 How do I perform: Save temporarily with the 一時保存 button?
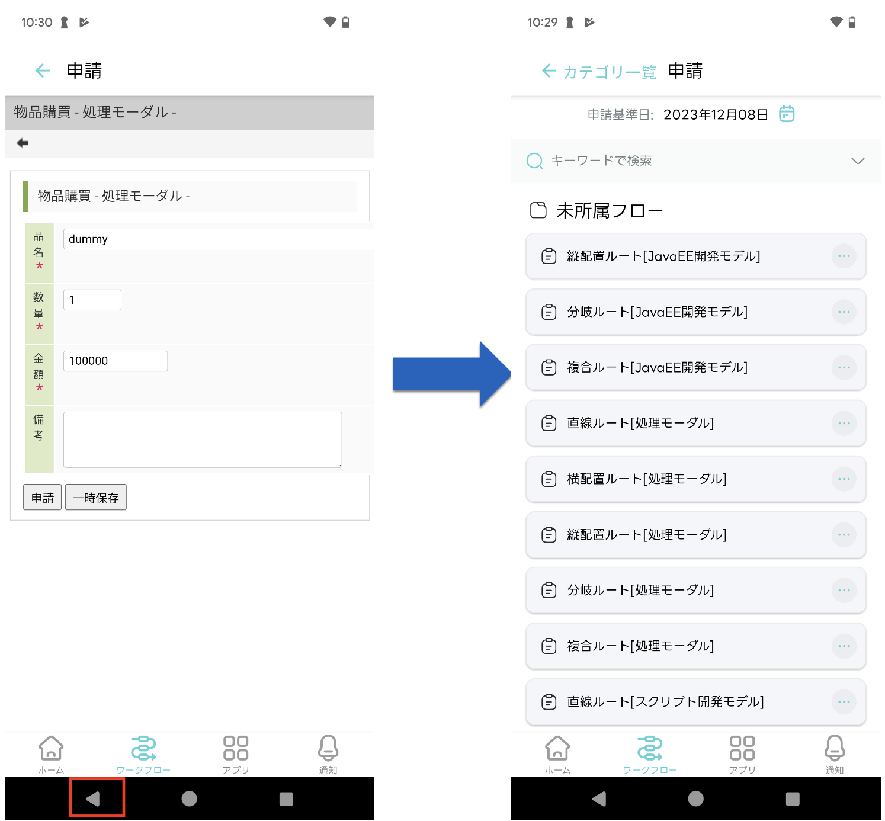click(x=96, y=498)
